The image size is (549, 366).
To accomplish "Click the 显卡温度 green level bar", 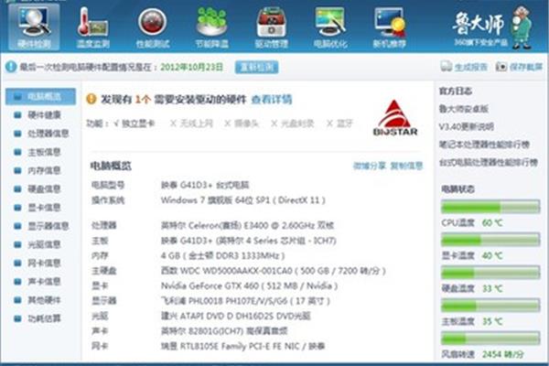I will click(x=490, y=240).
